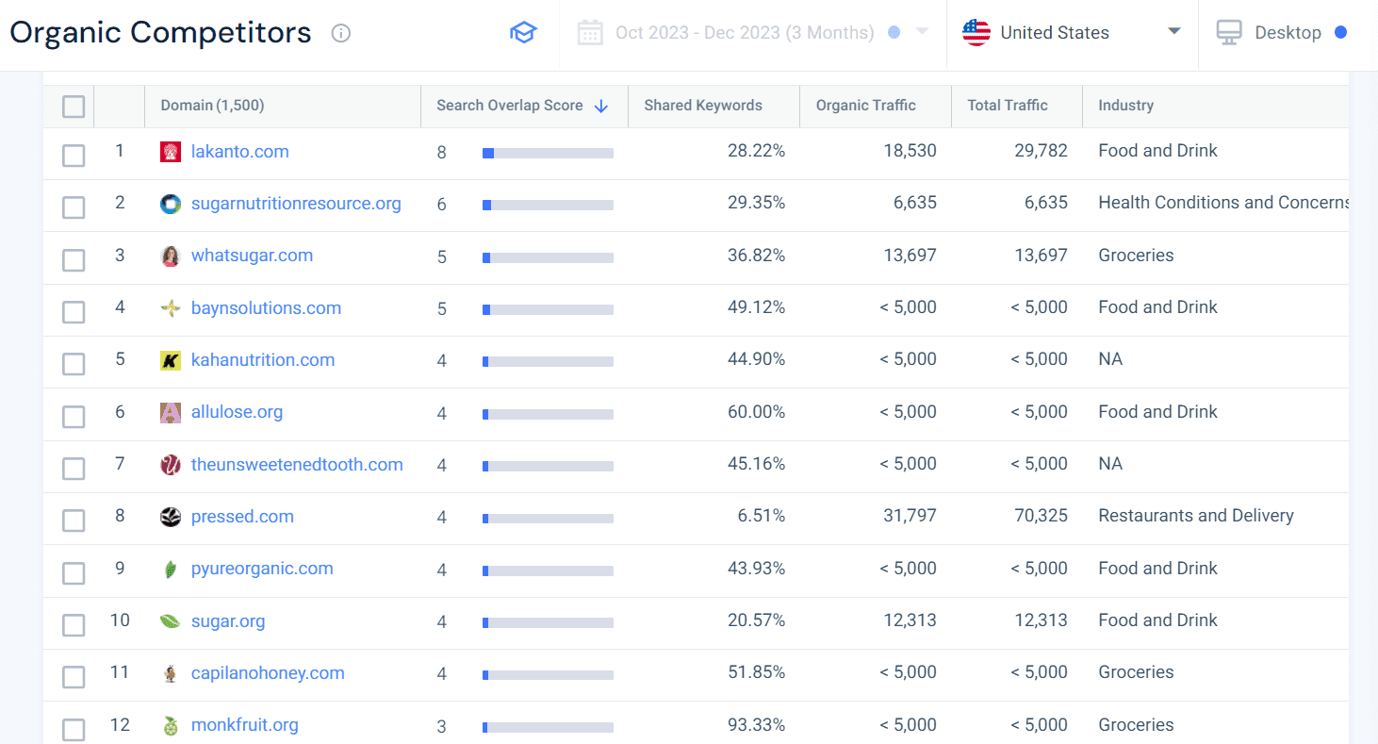Select the allulose.org row checkbox
Screen dimensions: 1378x744
pos(74,417)
